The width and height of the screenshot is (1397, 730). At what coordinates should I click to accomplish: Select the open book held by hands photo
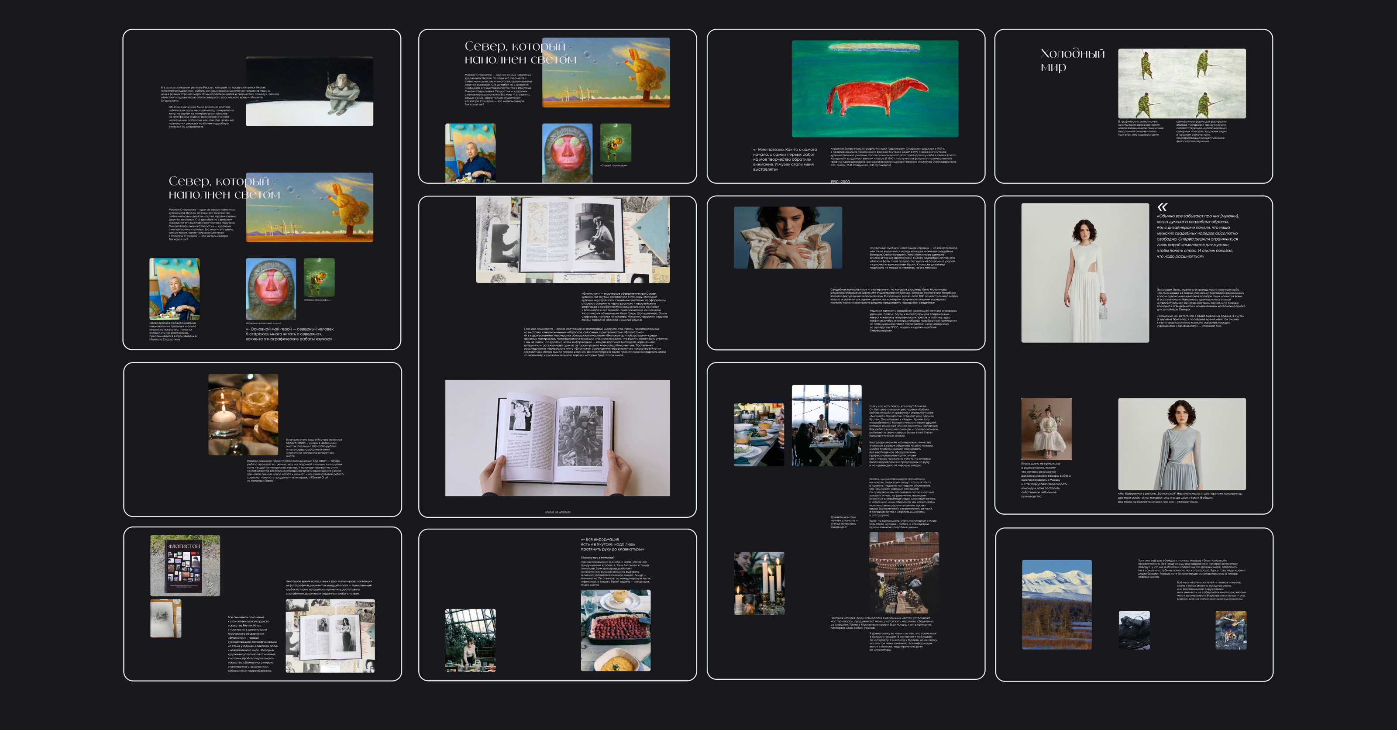pos(557,437)
